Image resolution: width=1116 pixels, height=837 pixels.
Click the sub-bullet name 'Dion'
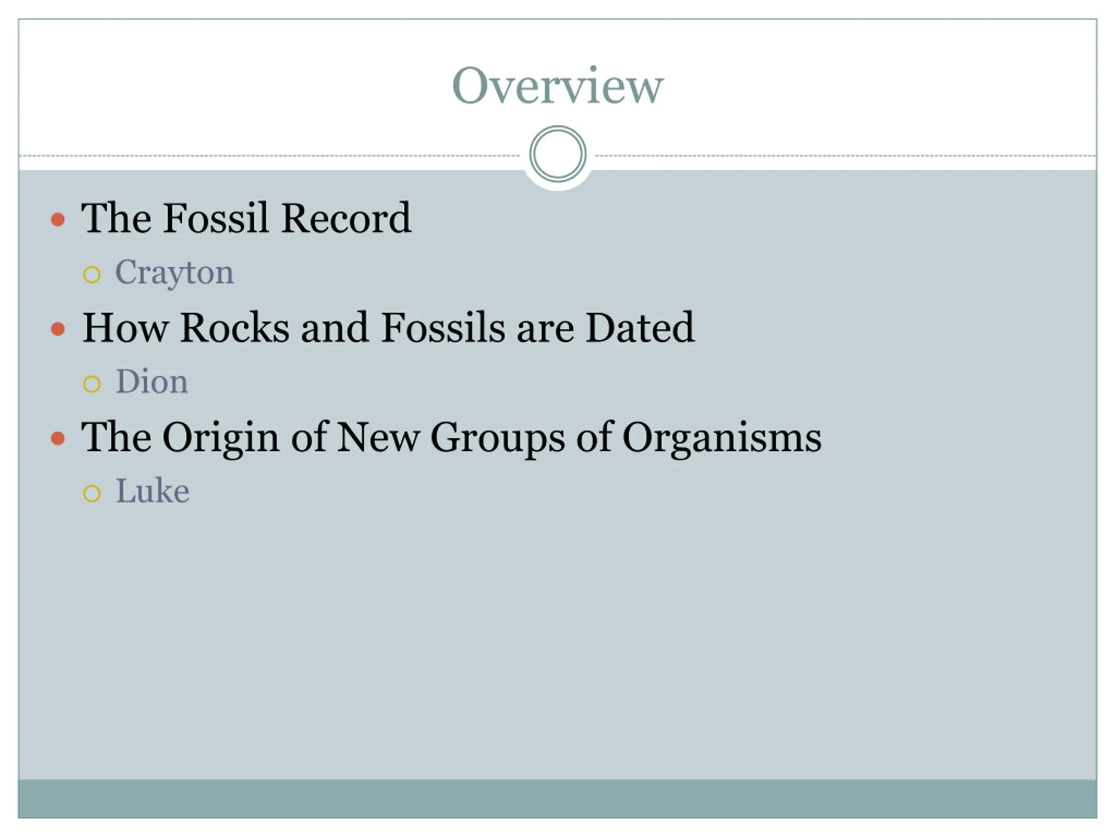(152, 381)
